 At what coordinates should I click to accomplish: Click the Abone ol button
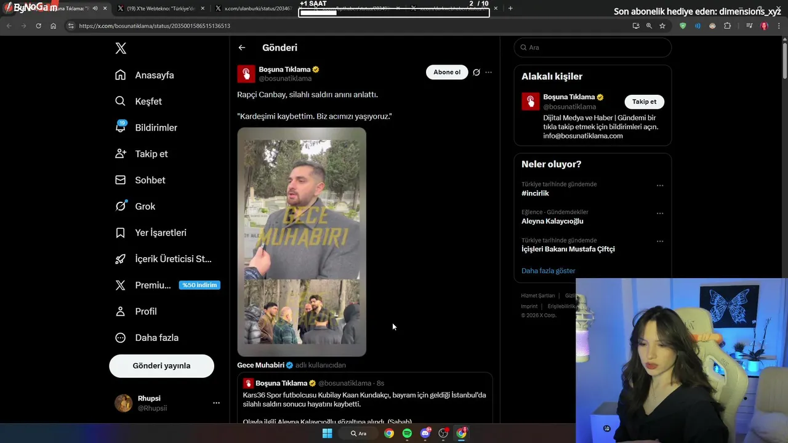447,72
